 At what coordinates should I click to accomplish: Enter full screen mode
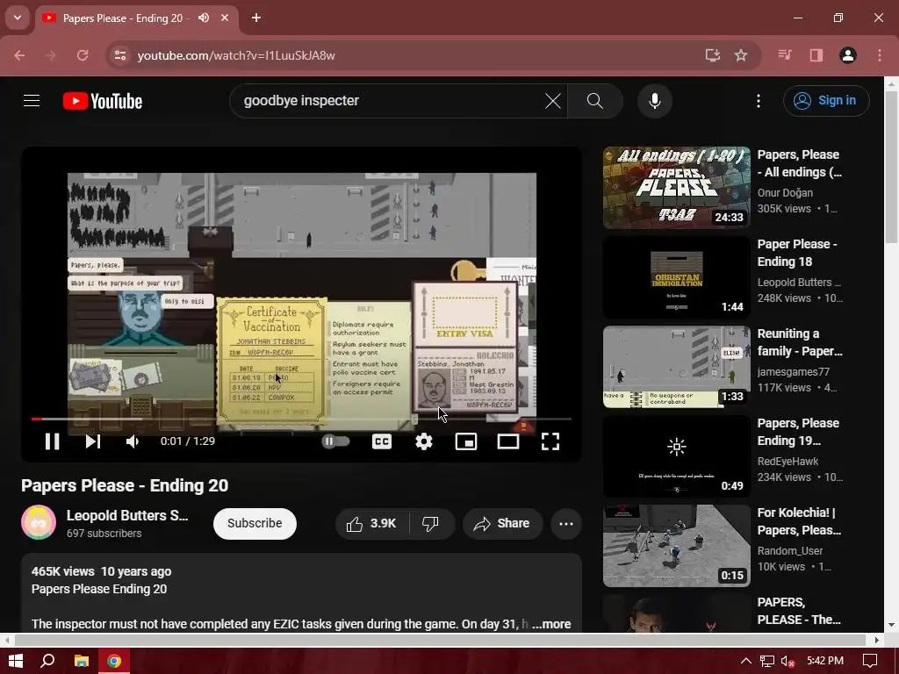tap(550, 441)
